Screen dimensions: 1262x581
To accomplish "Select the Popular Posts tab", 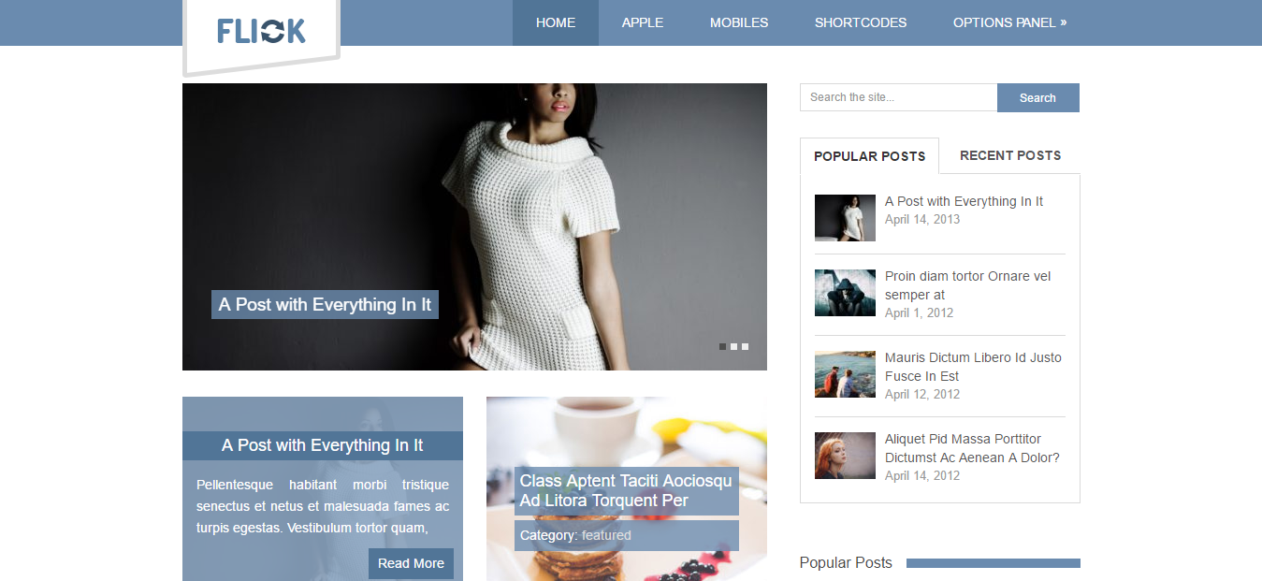I will (869, 156).
